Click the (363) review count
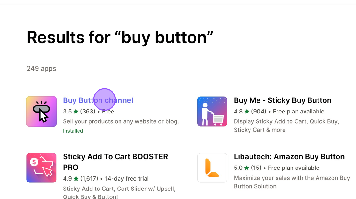The width and height of the screenshot is (356, 199). pyautogui.click(x=88, y=112)
